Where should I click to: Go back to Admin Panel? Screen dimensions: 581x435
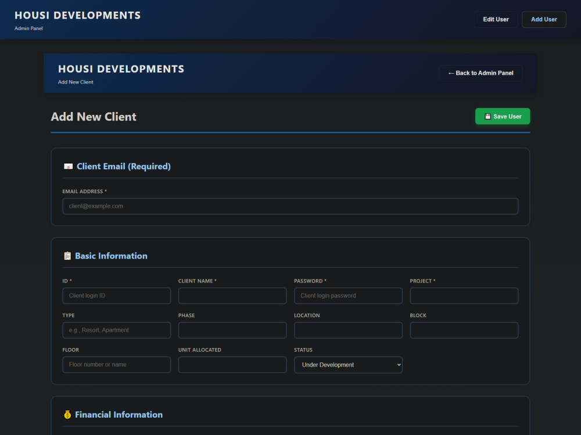[x=481, y=73]
